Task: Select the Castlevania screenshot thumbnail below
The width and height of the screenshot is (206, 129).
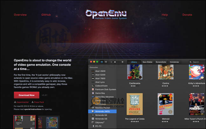Action: click(24, 122)
